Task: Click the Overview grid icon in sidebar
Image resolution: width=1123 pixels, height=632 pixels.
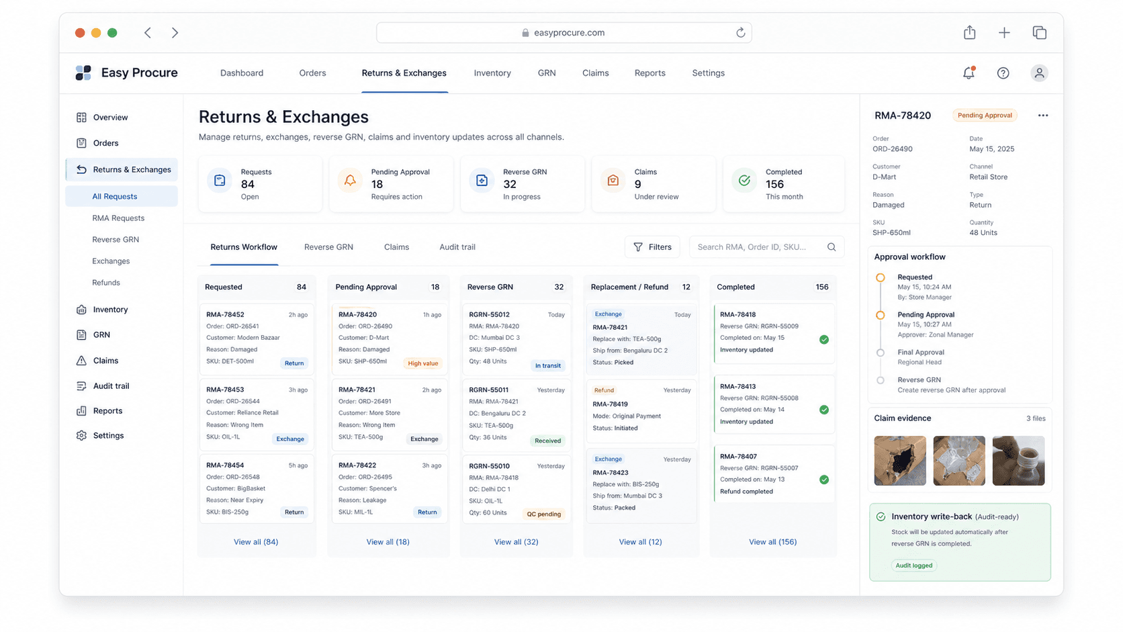Action: (x=81, y=118)
